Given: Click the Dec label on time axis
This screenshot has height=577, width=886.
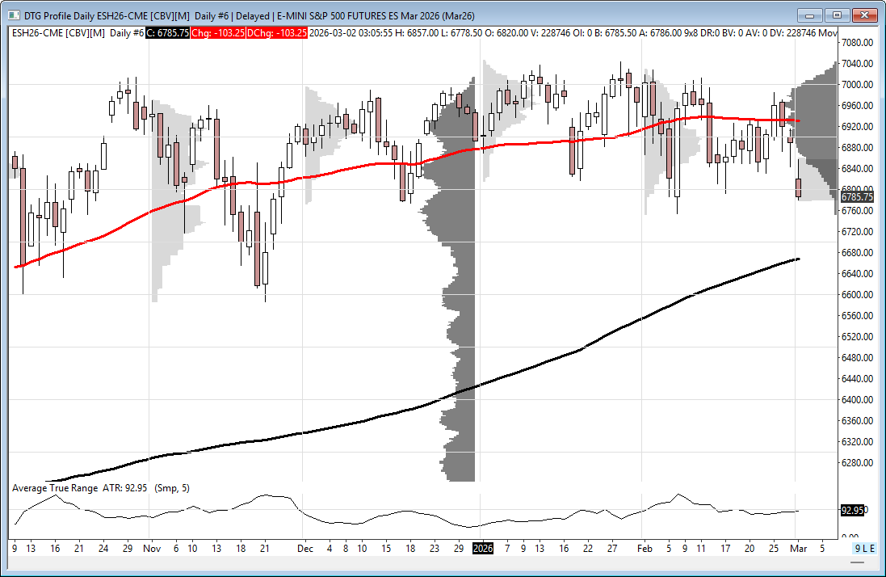Looking at the screenshot, I should tap(305, 548).
